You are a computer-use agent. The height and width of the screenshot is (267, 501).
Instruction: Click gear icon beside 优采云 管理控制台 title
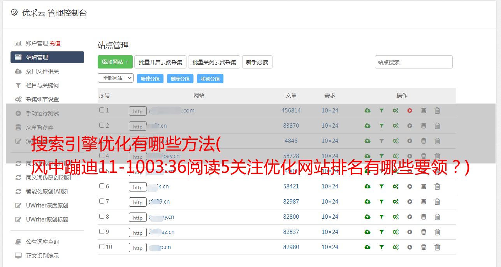pyautogui.click(x=14, y=12)
